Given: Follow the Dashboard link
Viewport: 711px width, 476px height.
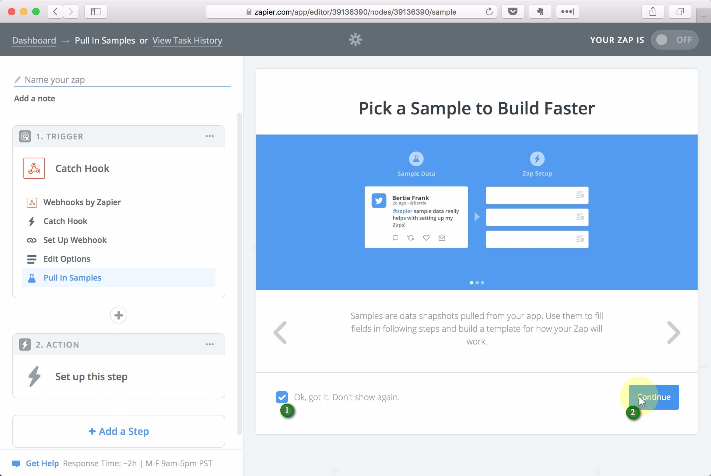Looking at the screenshot, I should click(x=34, y=40).
